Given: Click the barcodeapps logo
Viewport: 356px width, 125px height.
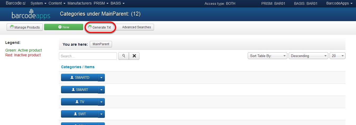Looking at the screenshot, I should 31,14.
